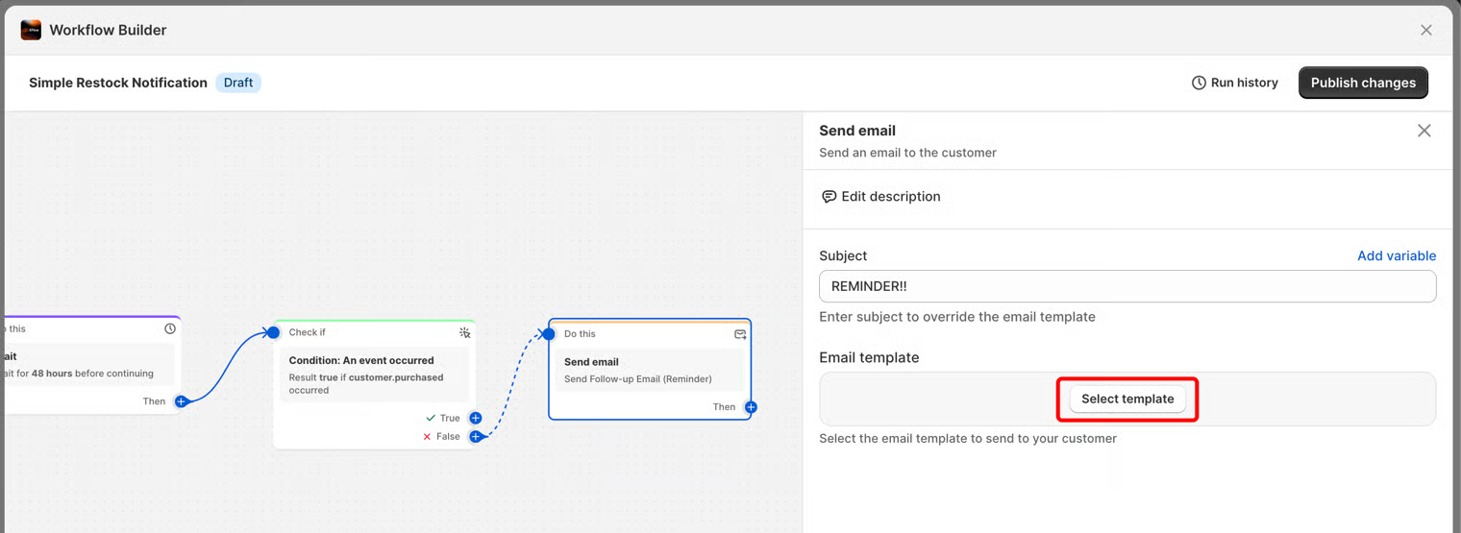Click the Add variable link
This screenshot has width=1461, height=533.
point(1396,255)
